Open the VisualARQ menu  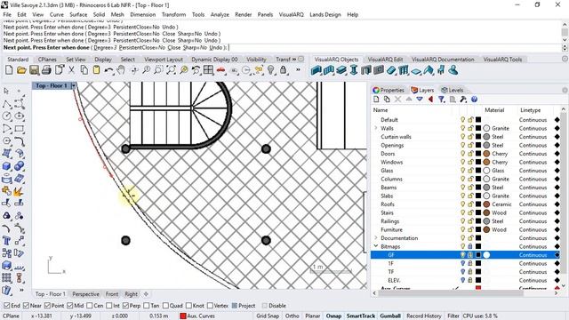[291, 14]
